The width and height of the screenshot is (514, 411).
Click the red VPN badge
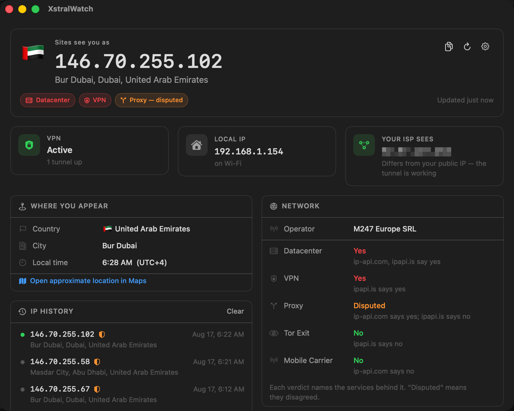[95, 100]
